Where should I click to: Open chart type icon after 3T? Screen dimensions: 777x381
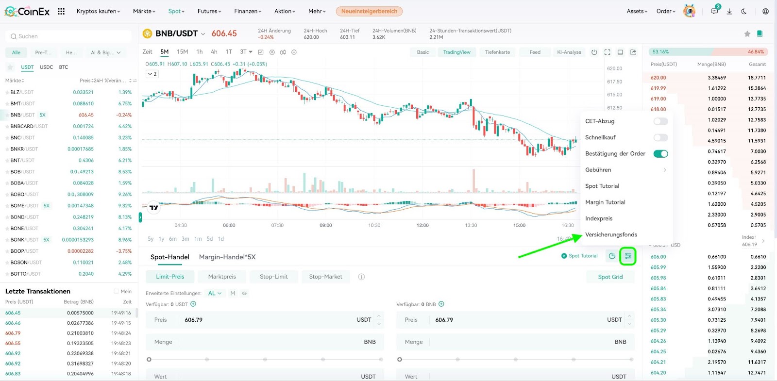(261, 52)
